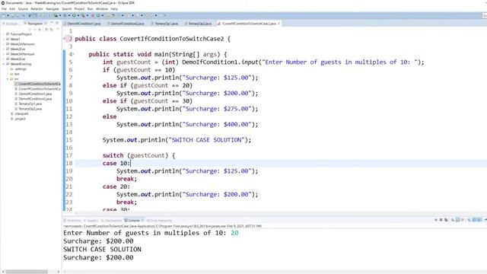Select DemoIfCondition2.java in Navigator tree
Image resolution: width=487 pixels, height=274 pixels.
tap(35, 99)
